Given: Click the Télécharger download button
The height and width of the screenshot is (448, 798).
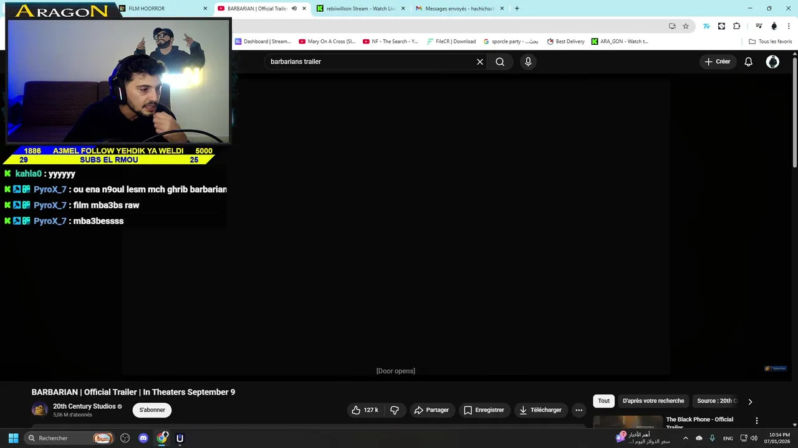Looking at the screenshot, I should click(x=541, y=410).
